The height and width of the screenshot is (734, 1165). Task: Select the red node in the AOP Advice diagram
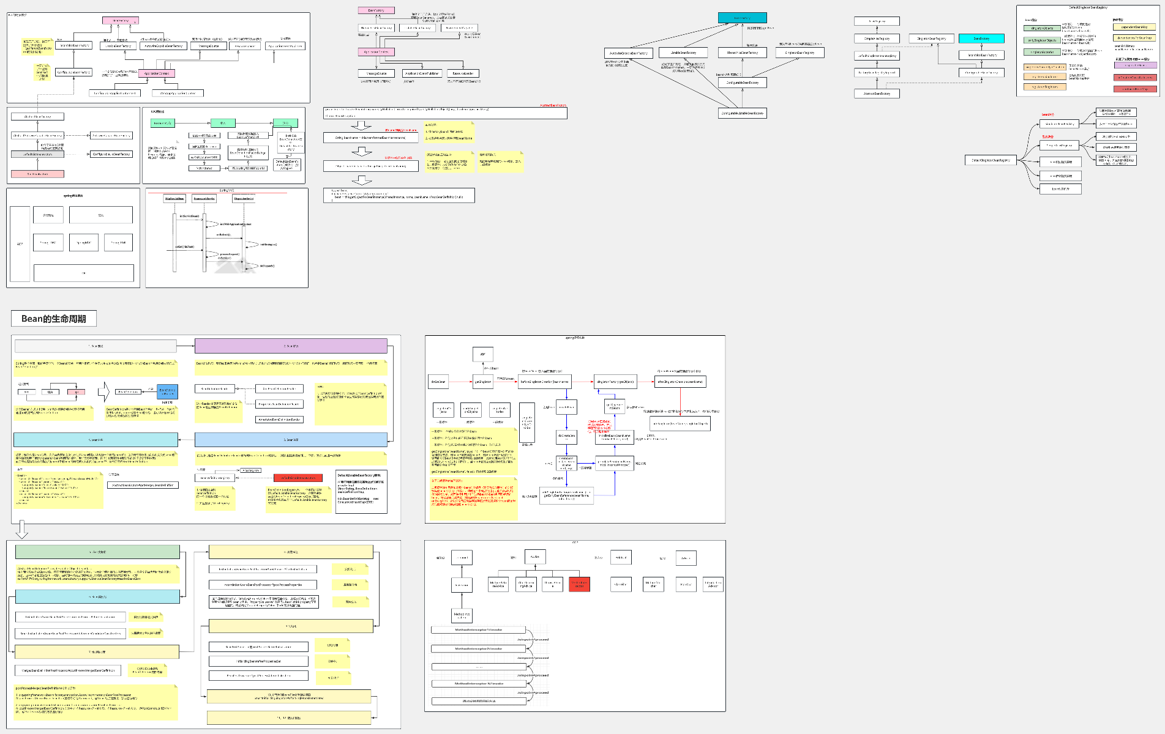pyautogui.click(x=579, y=584)
